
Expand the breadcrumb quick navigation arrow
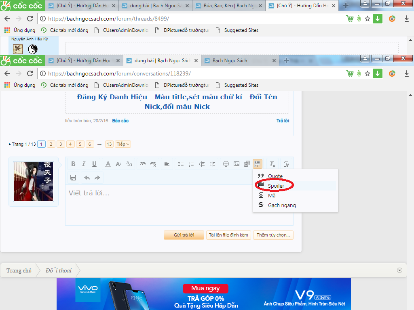pos(399,270)
